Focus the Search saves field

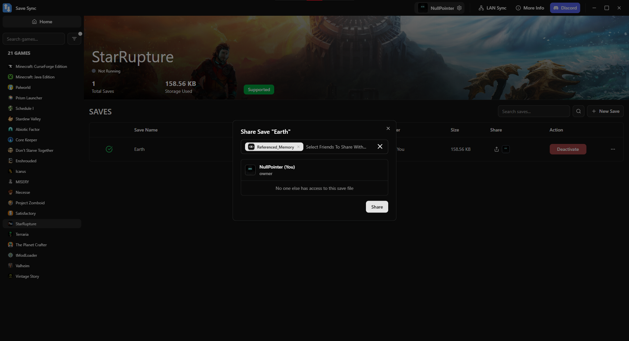click(534, 111)
